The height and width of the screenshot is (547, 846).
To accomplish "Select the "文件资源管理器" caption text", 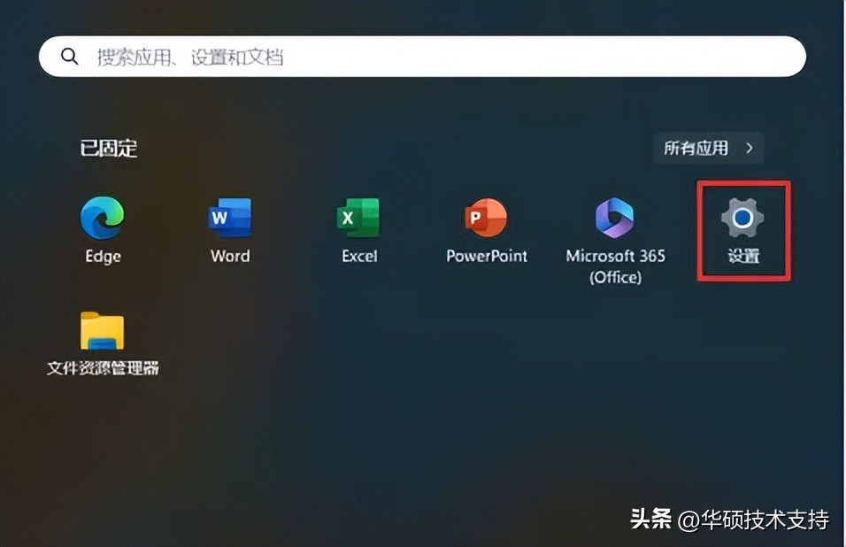I will tap(103, 367).
